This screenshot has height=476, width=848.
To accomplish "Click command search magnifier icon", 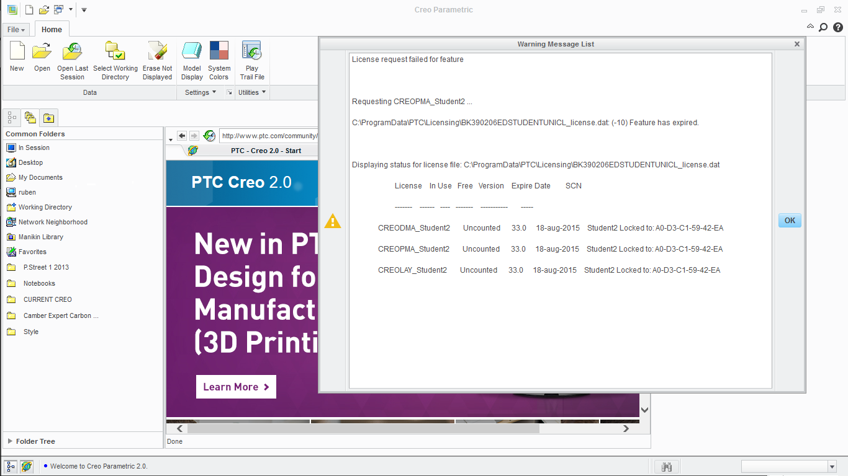I will coord(823,27).
